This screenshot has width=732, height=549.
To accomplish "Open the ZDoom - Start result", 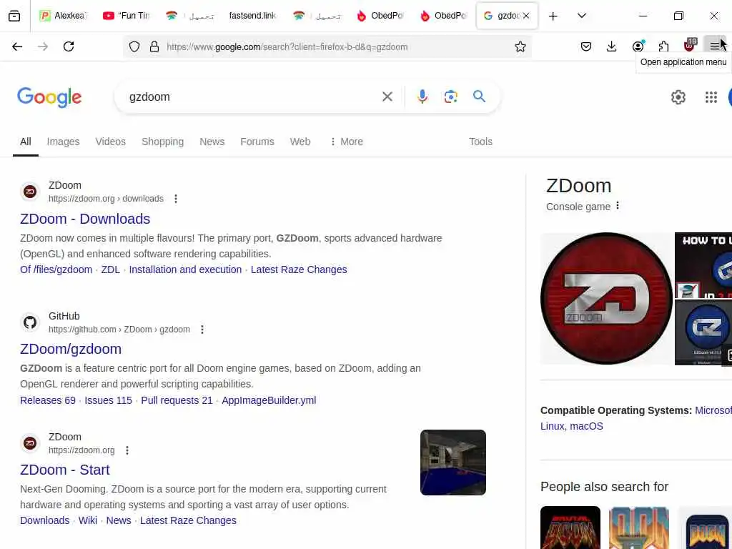I will (65, 470).
